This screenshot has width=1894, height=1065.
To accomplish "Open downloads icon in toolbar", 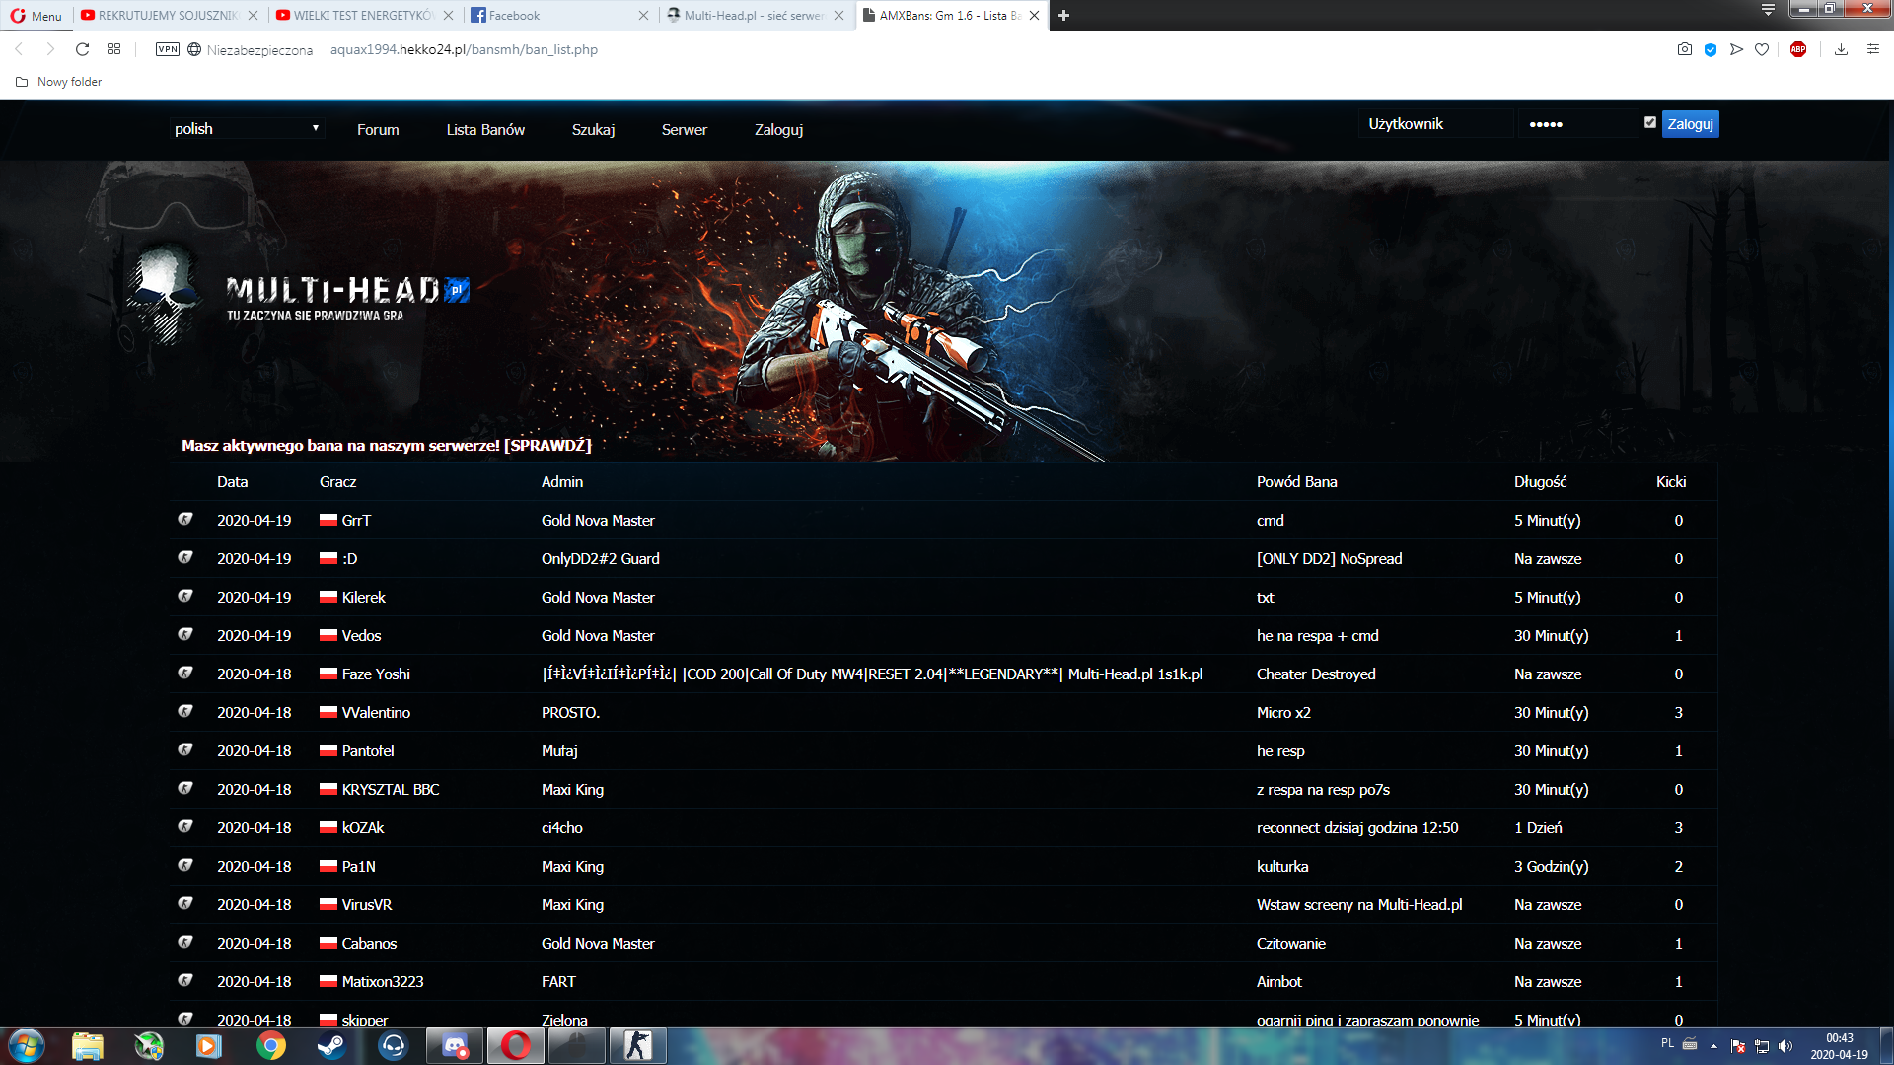I will [x=1841, y=49].
